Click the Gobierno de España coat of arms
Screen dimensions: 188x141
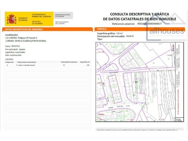click(x=11, y=19)
